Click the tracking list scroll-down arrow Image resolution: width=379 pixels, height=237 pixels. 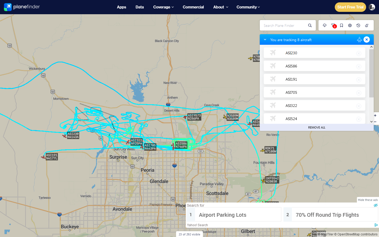pyautogui.click(x=371, y=122)
